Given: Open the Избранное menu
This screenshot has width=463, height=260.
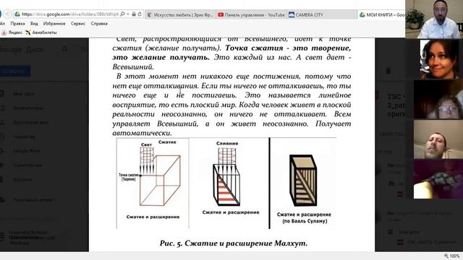Looking at the screenshot, I should (x=54, y=24).
